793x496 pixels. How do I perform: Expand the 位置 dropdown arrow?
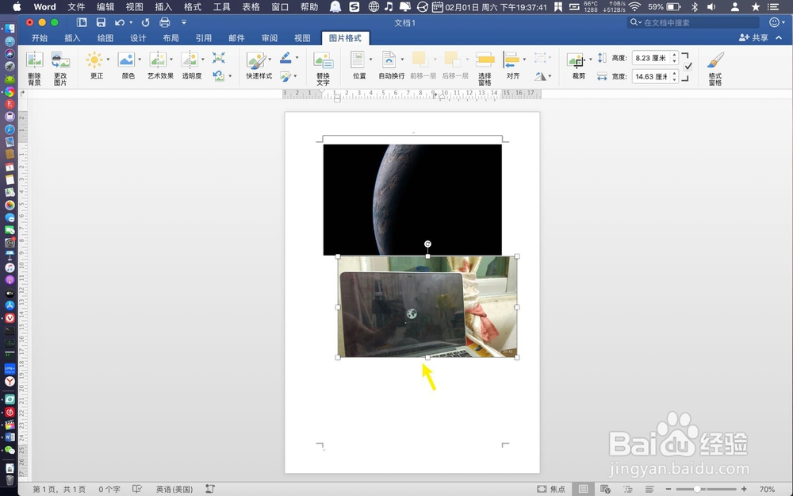pyautogui.click(x=370, y=60)
